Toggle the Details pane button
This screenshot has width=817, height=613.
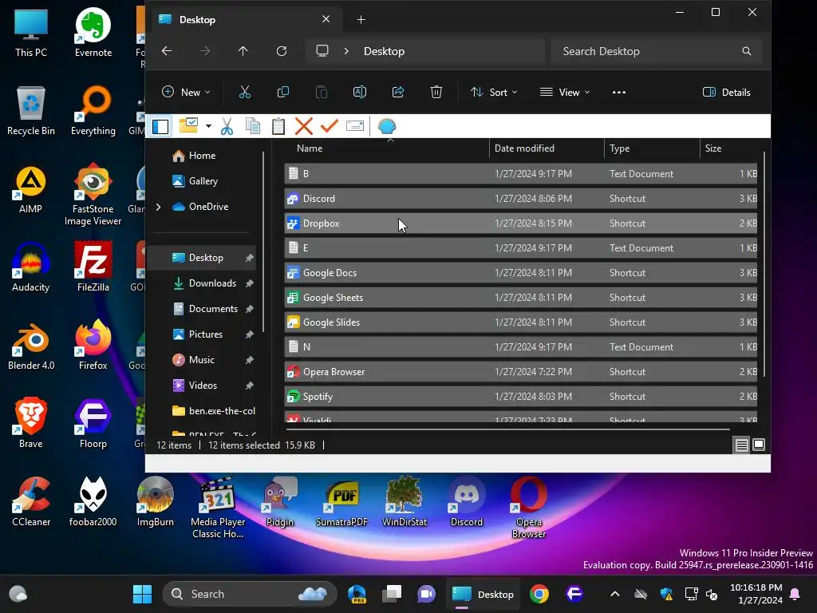[726, 93]
